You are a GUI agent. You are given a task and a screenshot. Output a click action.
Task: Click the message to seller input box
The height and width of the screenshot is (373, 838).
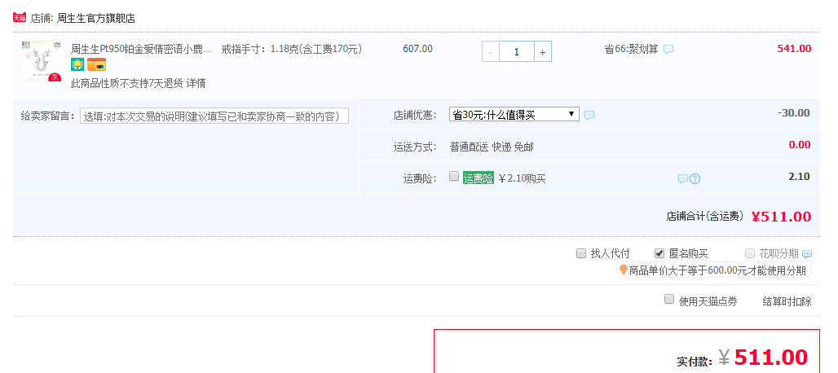(x=214, y=116)
